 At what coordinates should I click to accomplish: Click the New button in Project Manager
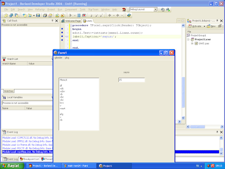(x=211, y=26)
